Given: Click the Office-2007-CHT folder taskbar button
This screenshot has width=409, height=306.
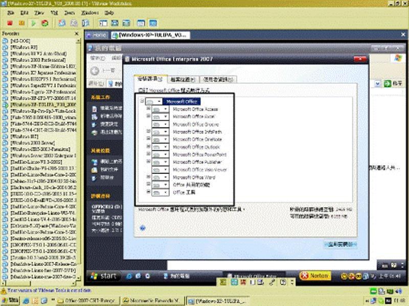Looking at the screenshot, I should (x=87, y=301).
